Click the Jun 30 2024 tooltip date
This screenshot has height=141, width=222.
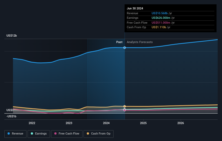point(135,8)
